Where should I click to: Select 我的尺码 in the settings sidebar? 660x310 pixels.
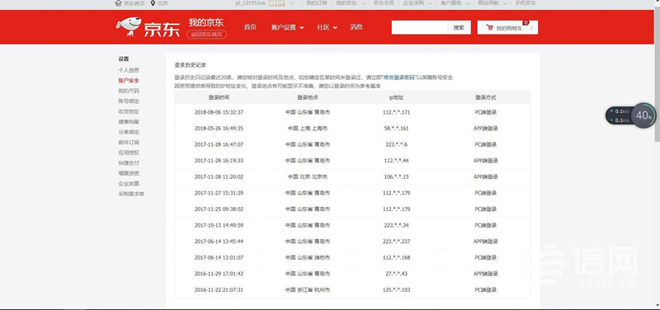pyautogui.click(x=129, y=91)
